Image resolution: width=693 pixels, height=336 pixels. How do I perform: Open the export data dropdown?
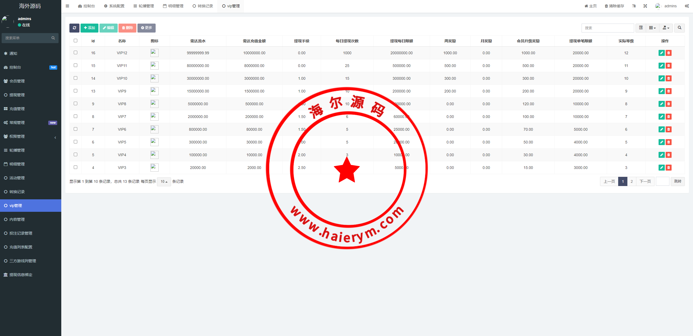666,28
